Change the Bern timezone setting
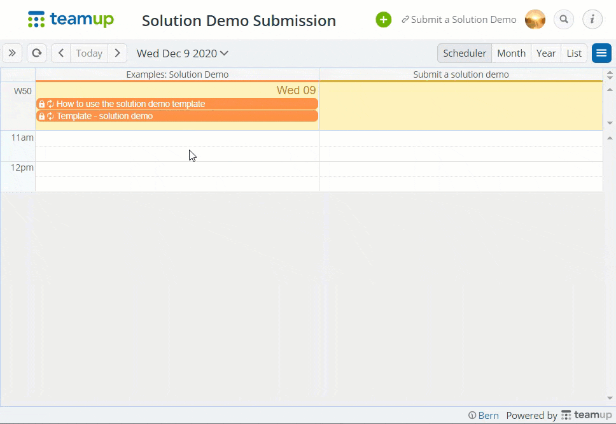Screen dimensions: 616x424 484,415
